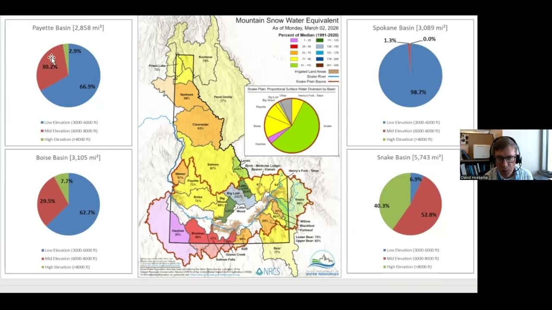Click the Salmon 87% region on map
Image resolution: width=552 pixels, height=310 pixels.
213,166
